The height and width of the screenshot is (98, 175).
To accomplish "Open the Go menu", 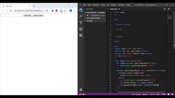I will tap(108, 5).
